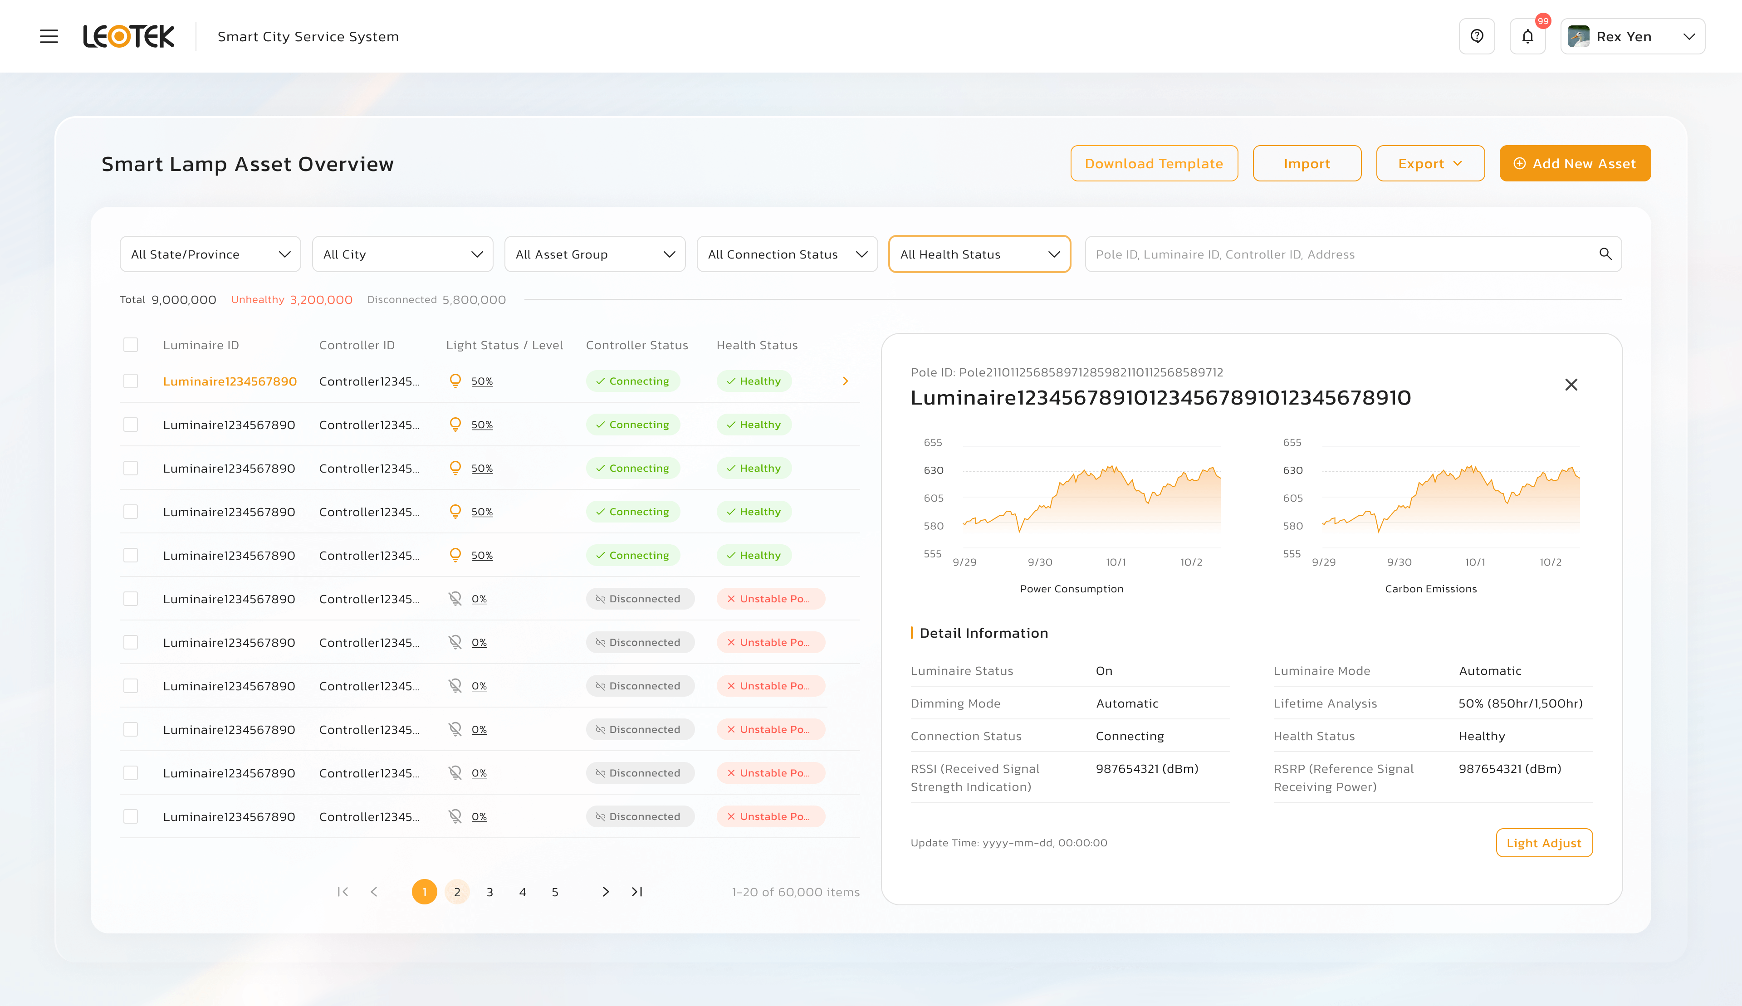Close the luminaire detail panel
This screenshot has width=1742, height=1006.
click(1571, 385)
